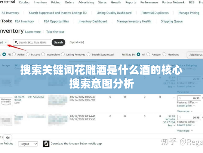
Task: Select the Search Suppressed radio button
Action: [89, 54]
